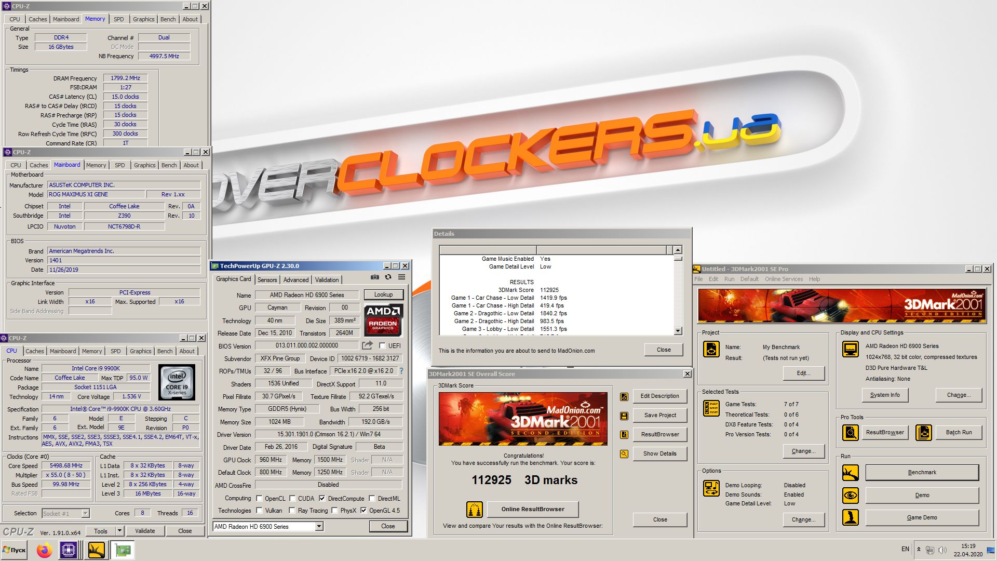Click the Show Details button
997x561 pixels.
click(x=659, y=454)
